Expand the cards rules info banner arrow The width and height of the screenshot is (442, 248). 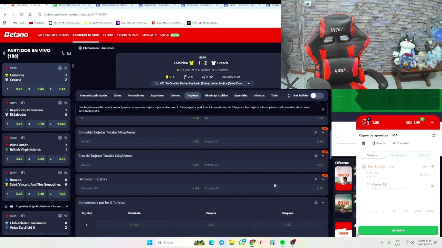point(322,109)
